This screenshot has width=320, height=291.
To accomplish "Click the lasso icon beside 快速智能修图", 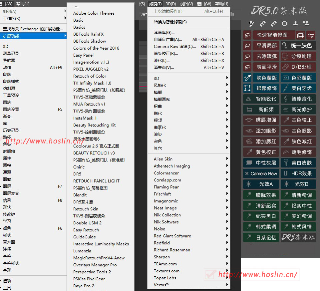I will coord(248,35).
